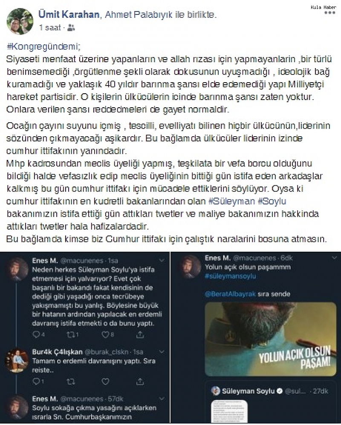Open the #Süleyman hashtag link
The height and width of the screenshot is (425, 341).
(x=232, y=201)
